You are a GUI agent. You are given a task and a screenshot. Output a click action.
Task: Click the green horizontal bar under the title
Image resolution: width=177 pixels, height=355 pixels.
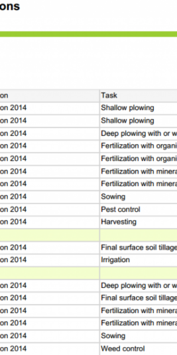point(88,34)
